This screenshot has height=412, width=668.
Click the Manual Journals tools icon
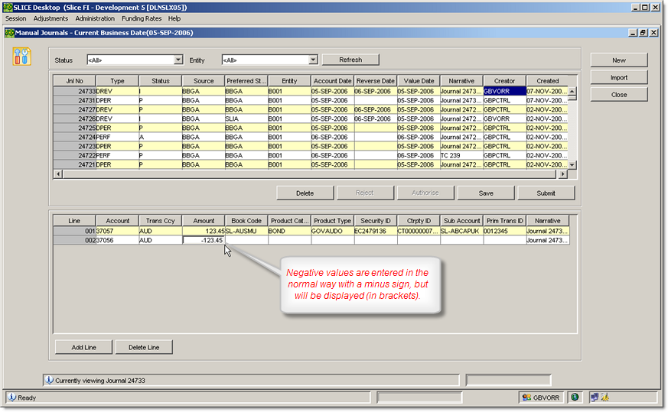[21, 57]
